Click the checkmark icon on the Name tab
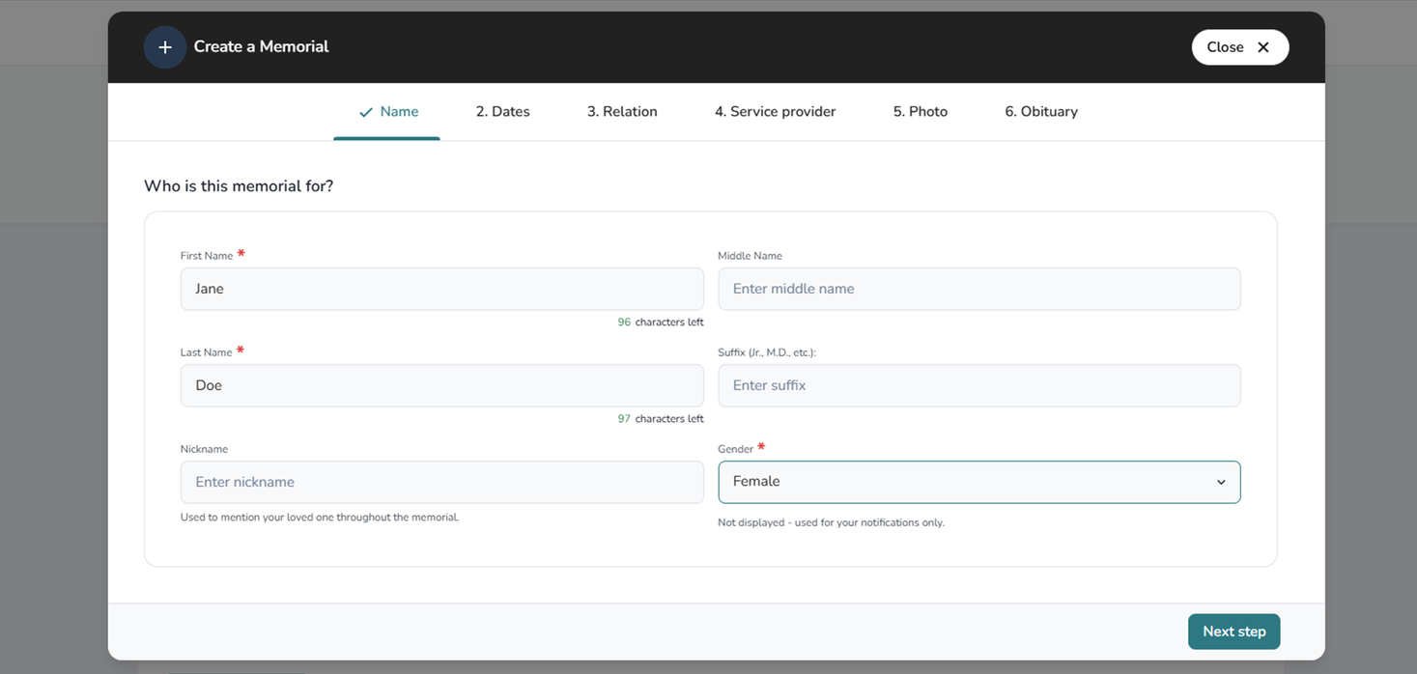The image size is (1417, 674). point(366,112)
